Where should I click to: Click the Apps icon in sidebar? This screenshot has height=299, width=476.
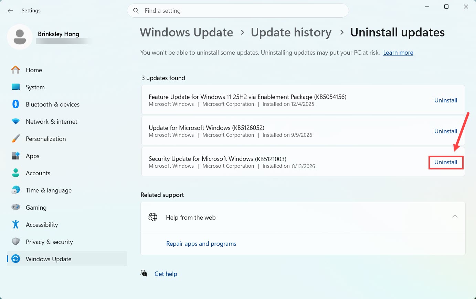coord(15,156)
